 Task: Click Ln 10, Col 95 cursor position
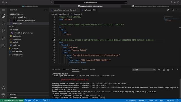131,100
